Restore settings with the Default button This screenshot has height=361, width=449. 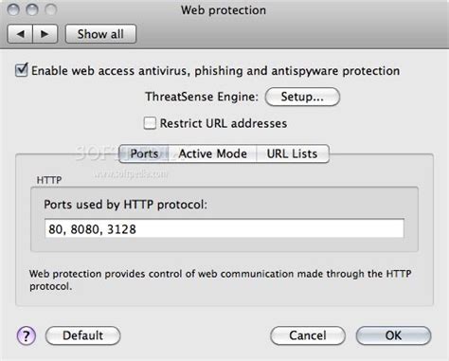coord(82,335)
